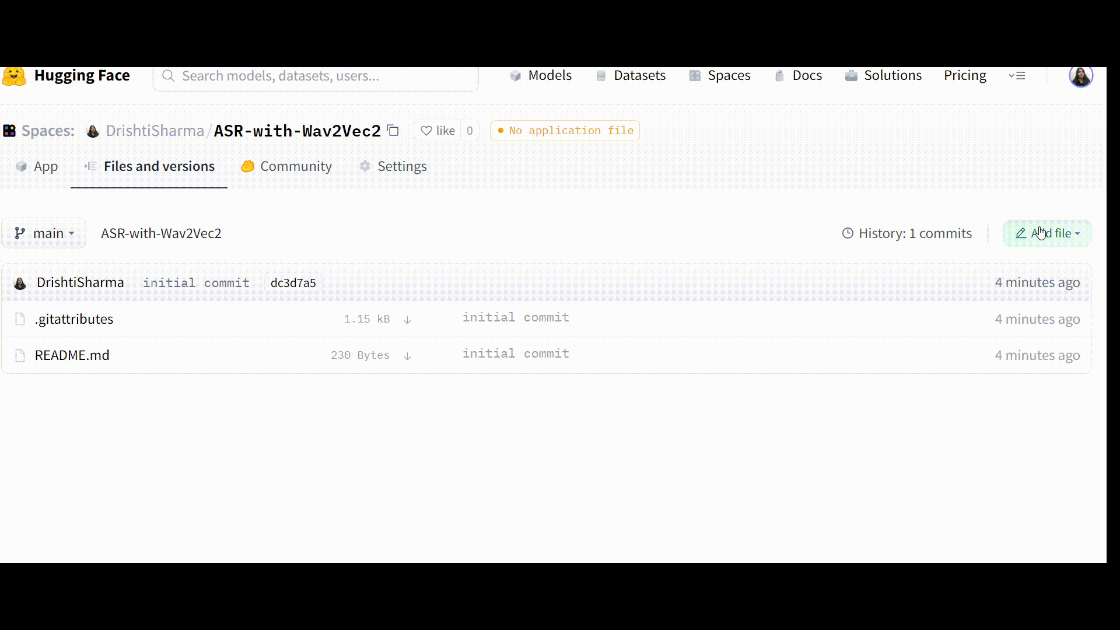
Task: Open DrishtiSharma author link in commit row
Action: [80, 282]
